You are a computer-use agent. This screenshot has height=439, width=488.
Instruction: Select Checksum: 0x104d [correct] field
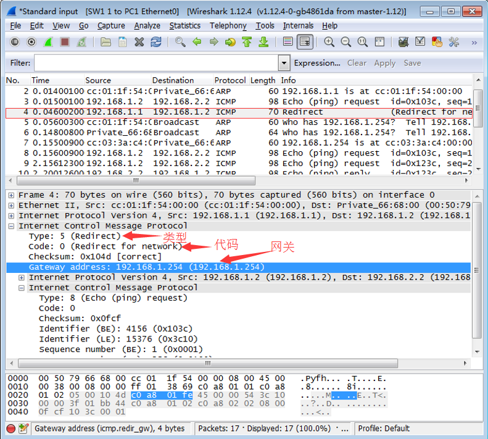tap(95, 257)
